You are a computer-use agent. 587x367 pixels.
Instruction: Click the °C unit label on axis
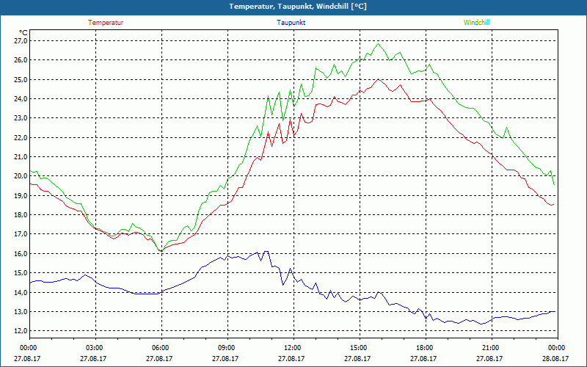(23, 32)
